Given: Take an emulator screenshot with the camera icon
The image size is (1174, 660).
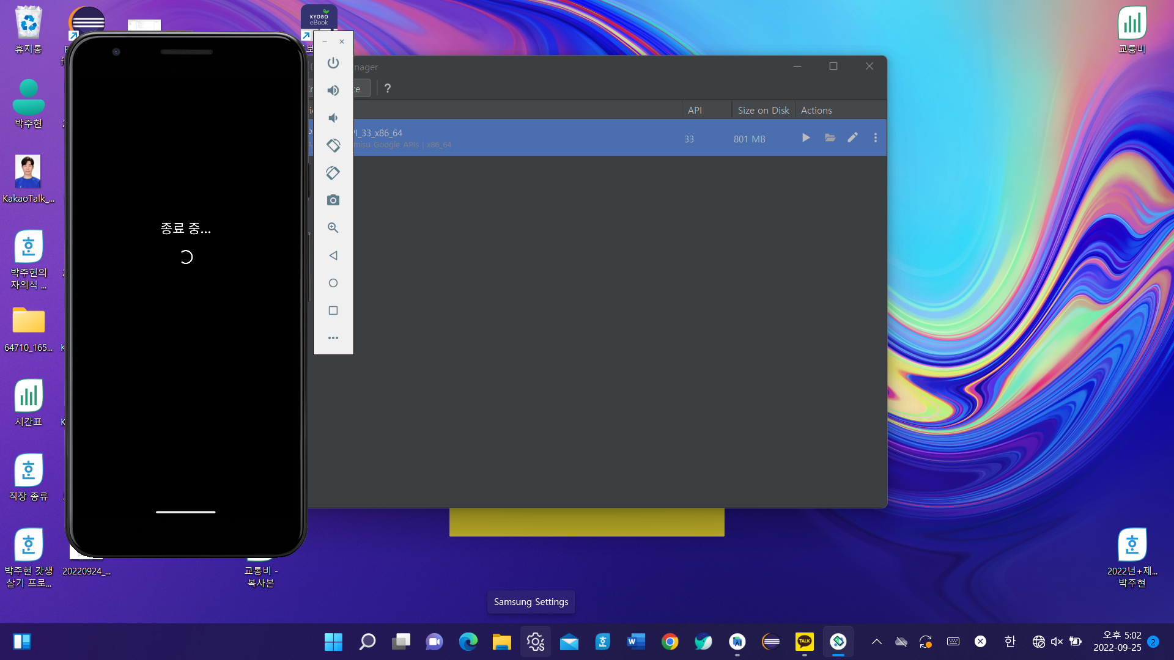Looking at the screenshot, I should [x=333, y=200].
